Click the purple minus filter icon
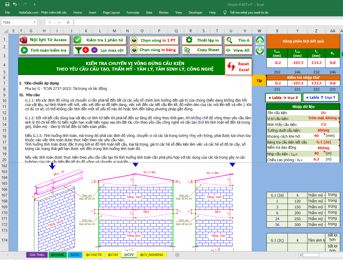343x260 pixels. (x=94, y=50)
